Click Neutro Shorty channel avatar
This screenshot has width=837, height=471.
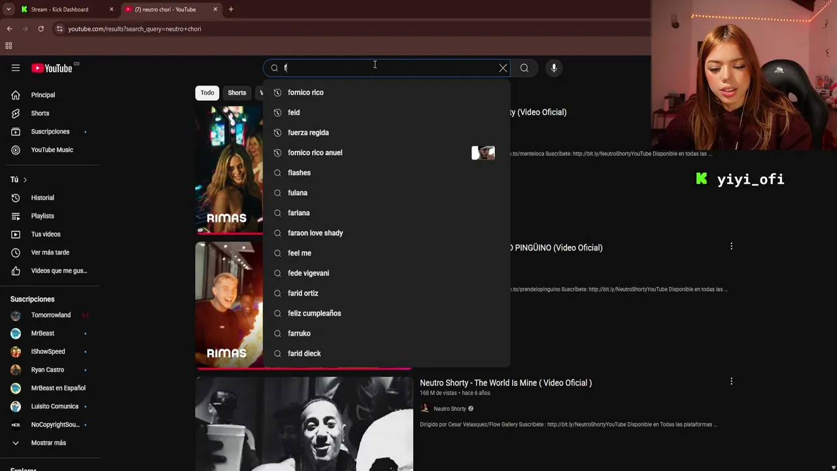pyautogui.click(x=424, y=409)
